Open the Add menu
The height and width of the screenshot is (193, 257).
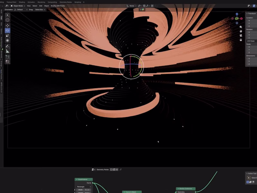click(x=41, y=6)
